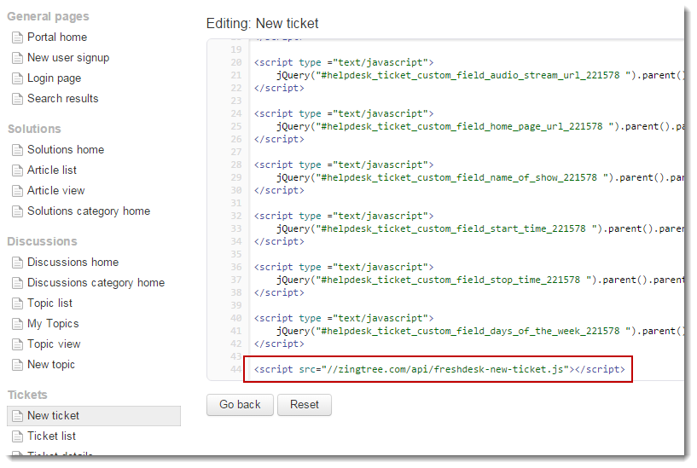Image resolution: width=697 pixels, height=468 pixels.
Task: Open the Topic view page
Action: [55, 344]
